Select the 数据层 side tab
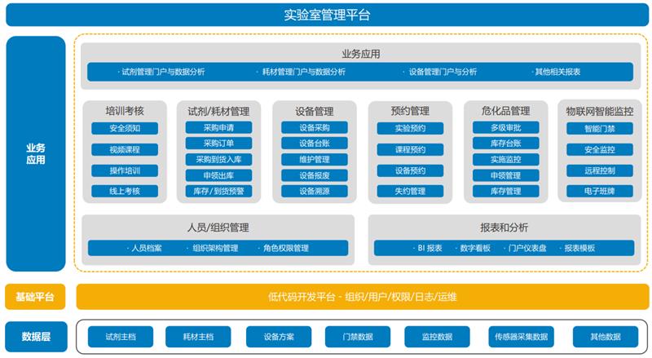The image size is (652, 358). tap(35, 336)
